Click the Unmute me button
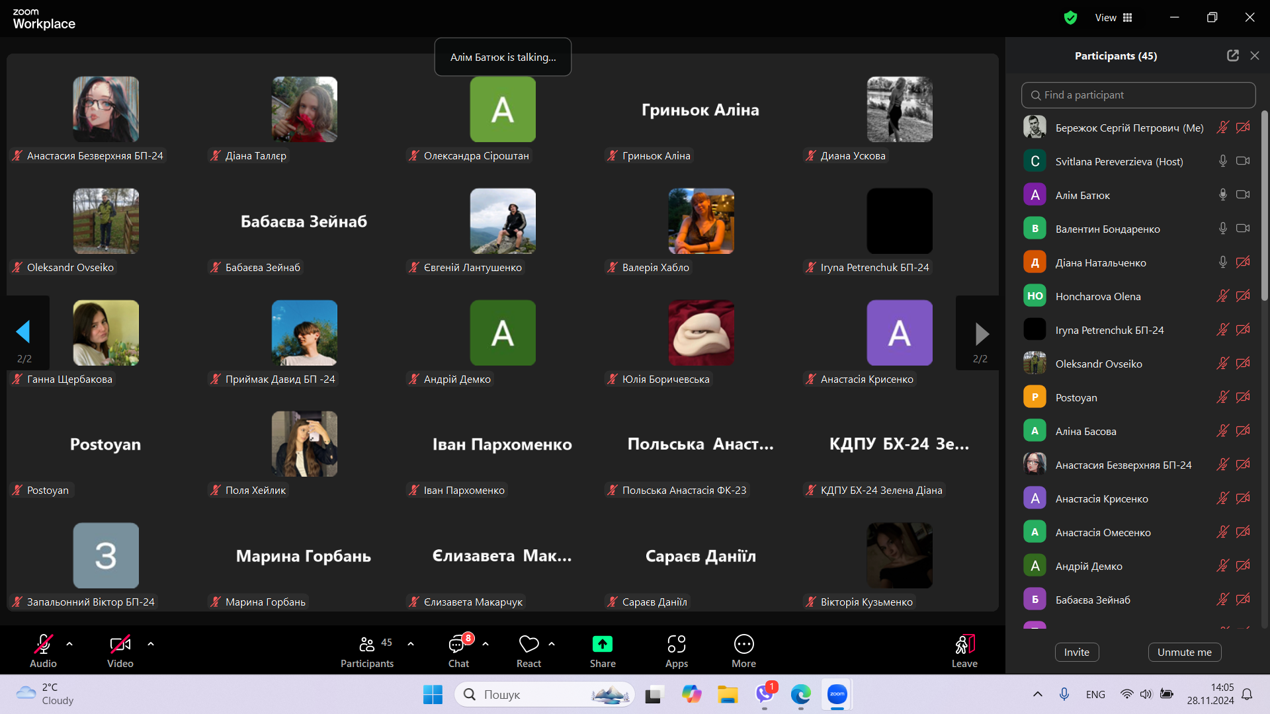The height and width of the screenshot is (714, 1270). (1184, 653)
